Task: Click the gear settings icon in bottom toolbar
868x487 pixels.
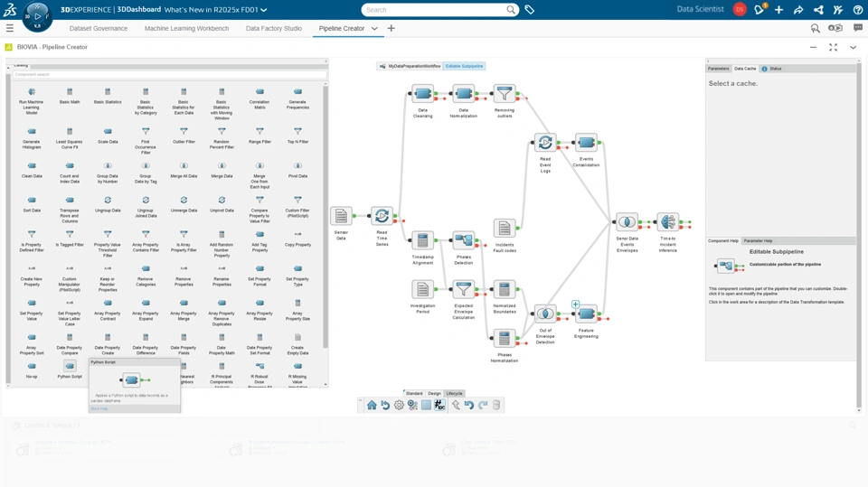Action: pos(399,405)
